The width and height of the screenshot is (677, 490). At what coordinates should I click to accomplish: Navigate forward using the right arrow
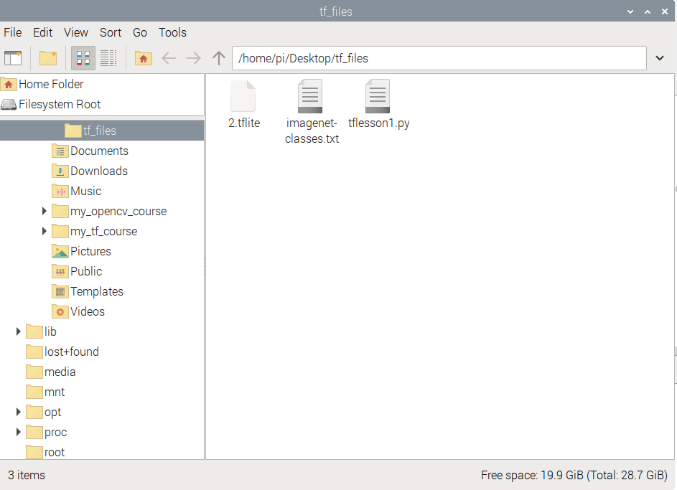(194, 58)
